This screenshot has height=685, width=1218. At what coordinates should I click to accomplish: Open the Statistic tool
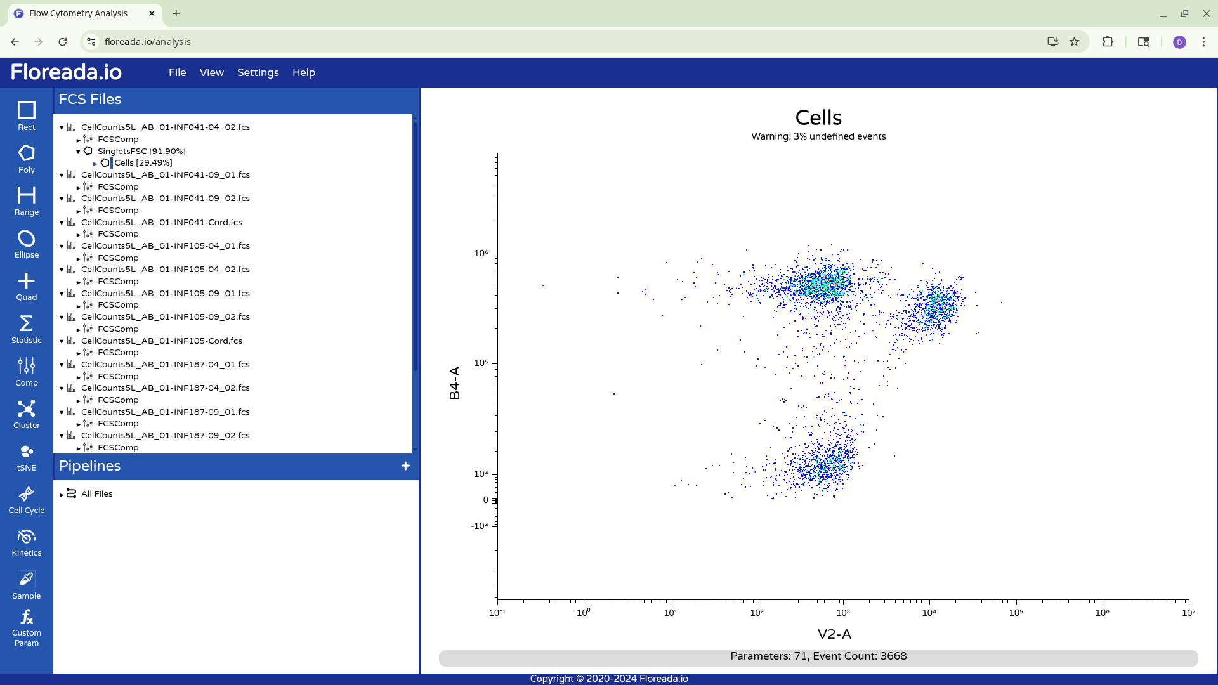(26, 329)
